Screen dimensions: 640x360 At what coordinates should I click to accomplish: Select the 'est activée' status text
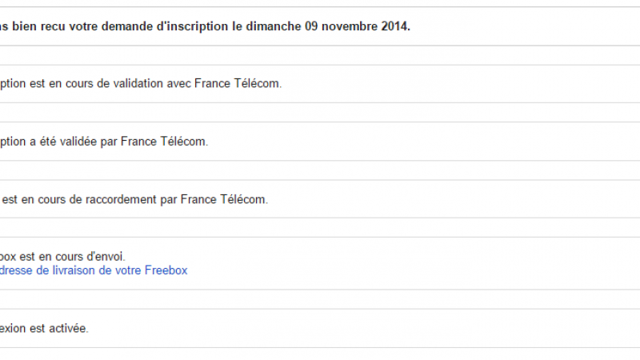click(x=58, y=328)
